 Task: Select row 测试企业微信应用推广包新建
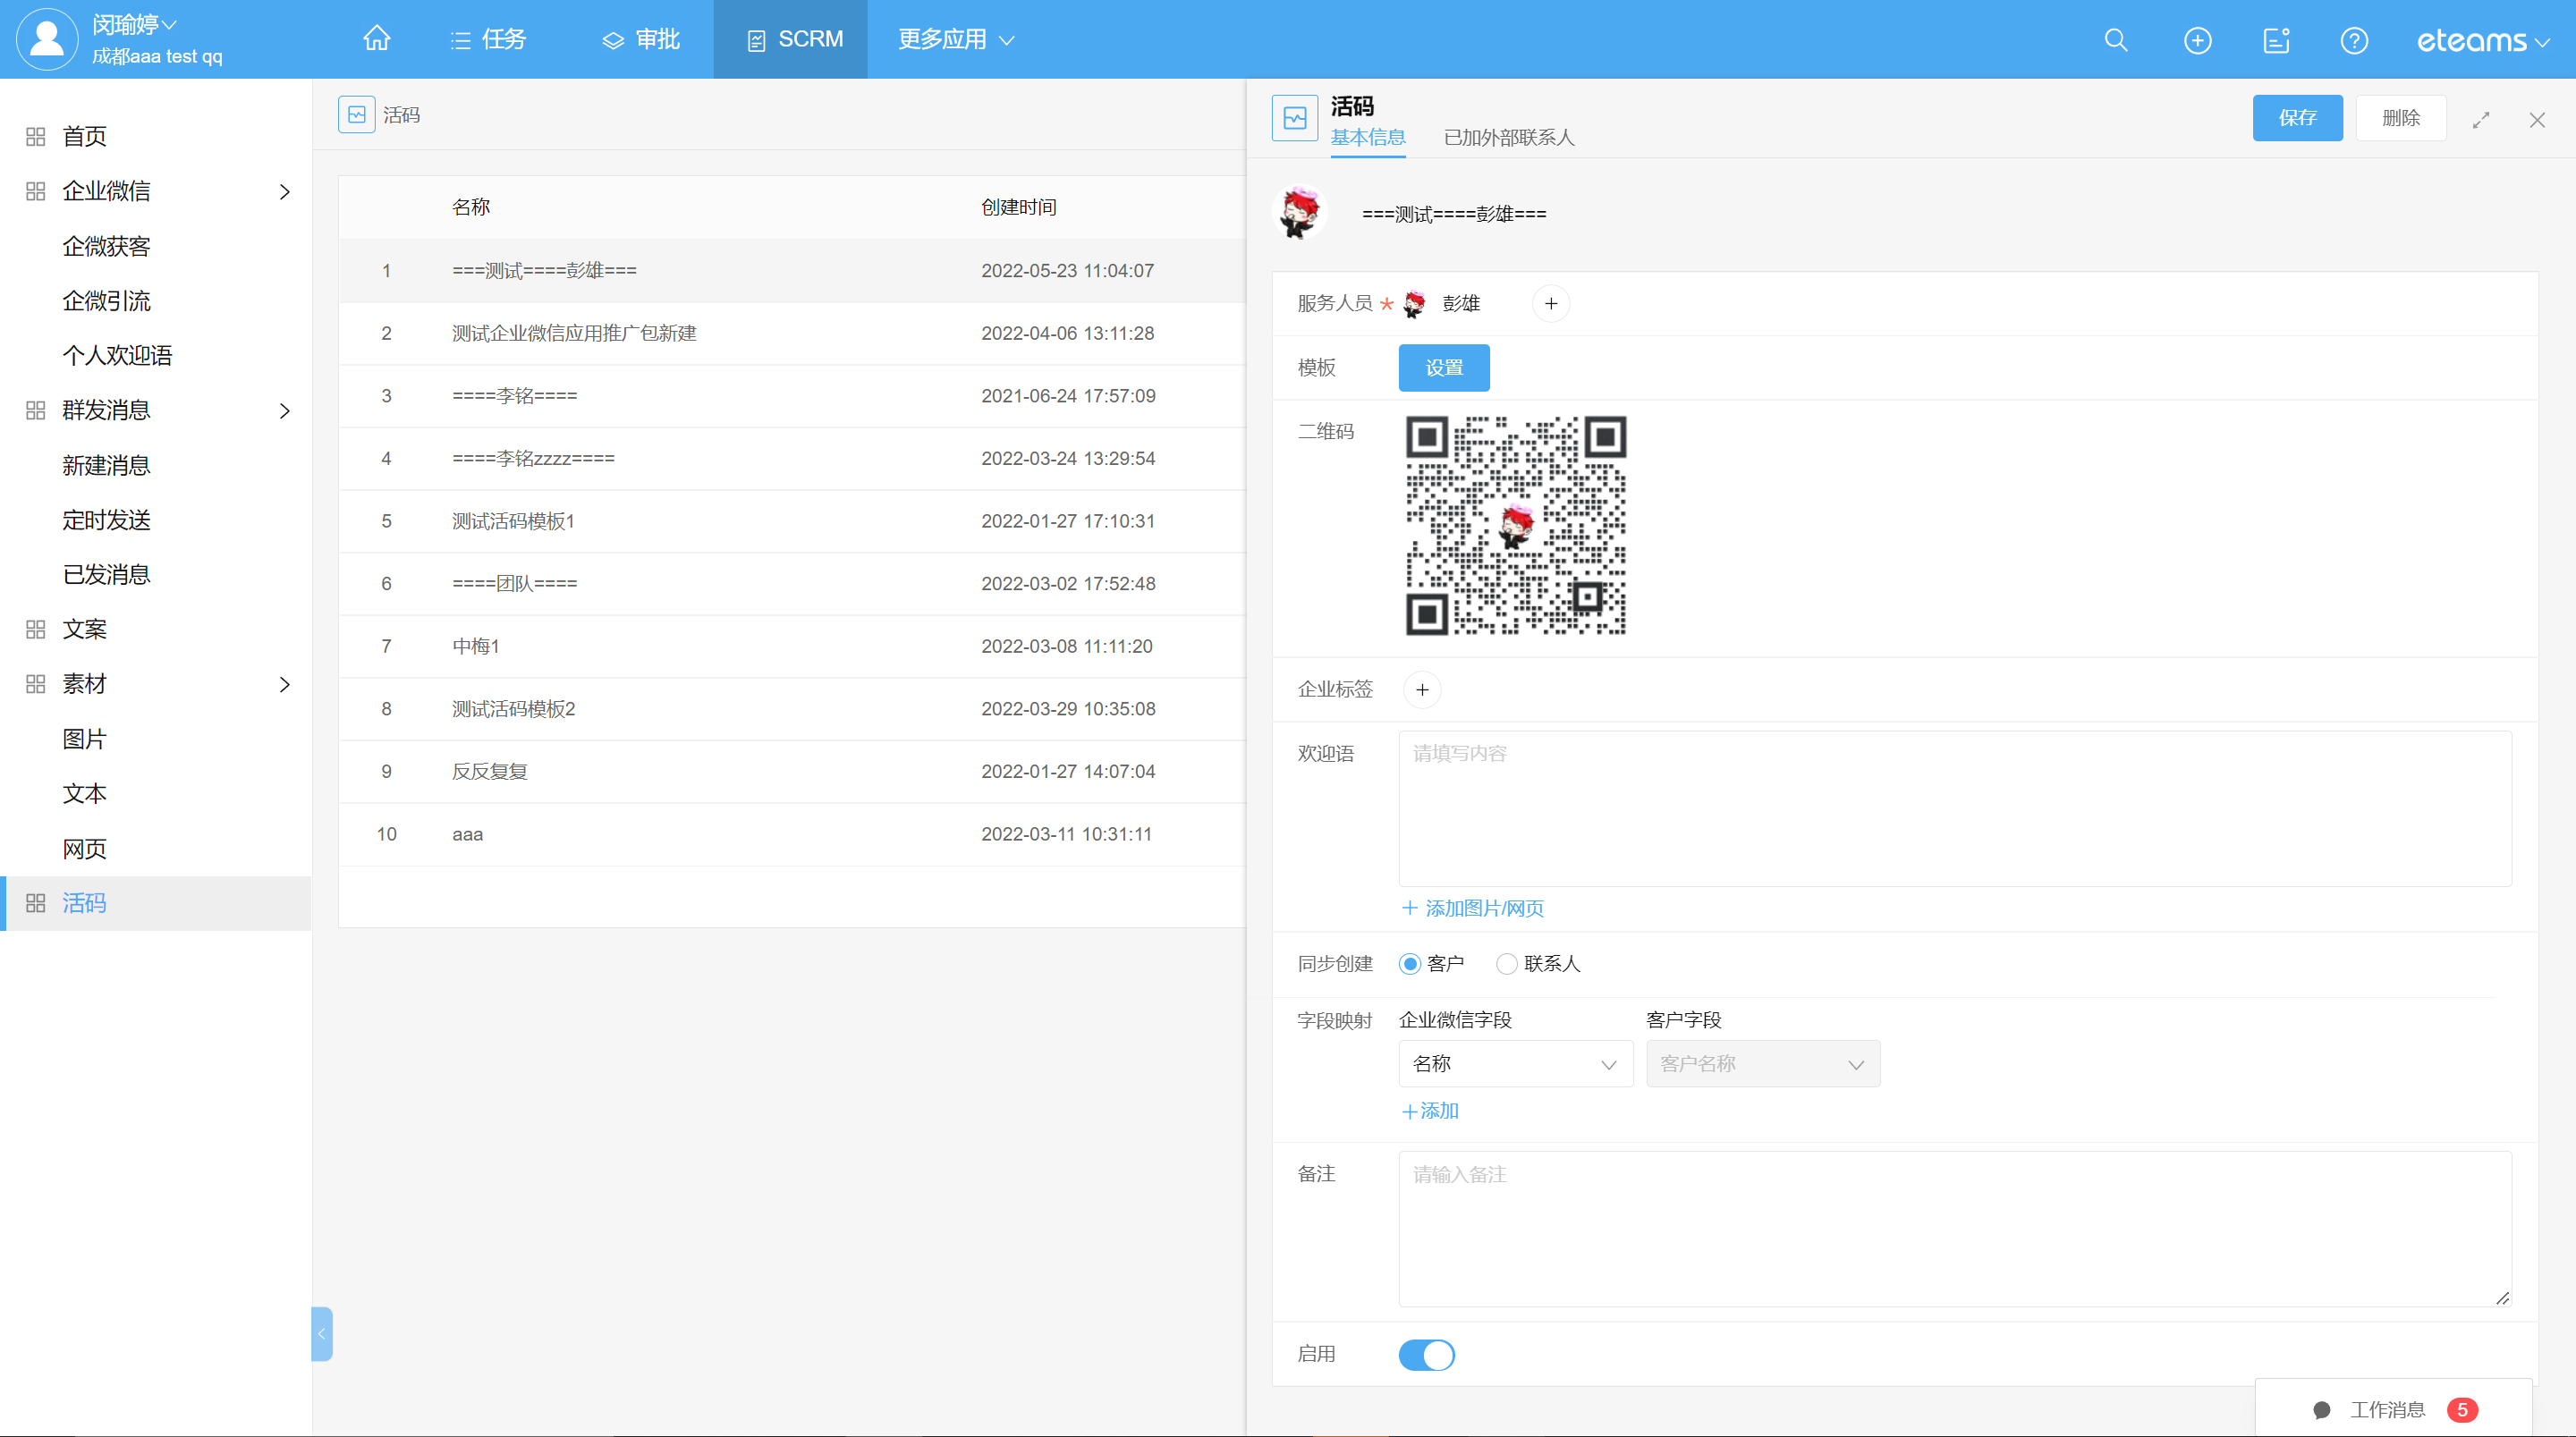[792, 333]
